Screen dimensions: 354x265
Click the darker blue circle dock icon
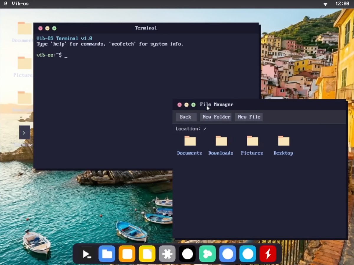coord(227,254)
